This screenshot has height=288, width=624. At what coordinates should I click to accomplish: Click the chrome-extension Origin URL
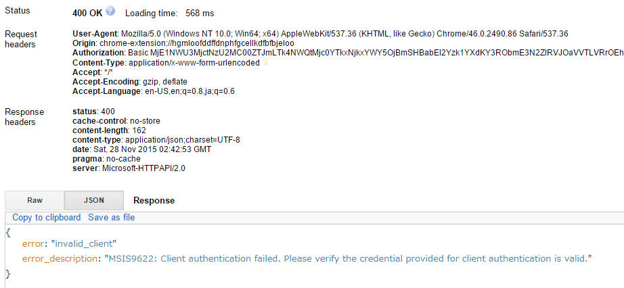[196, 43]
